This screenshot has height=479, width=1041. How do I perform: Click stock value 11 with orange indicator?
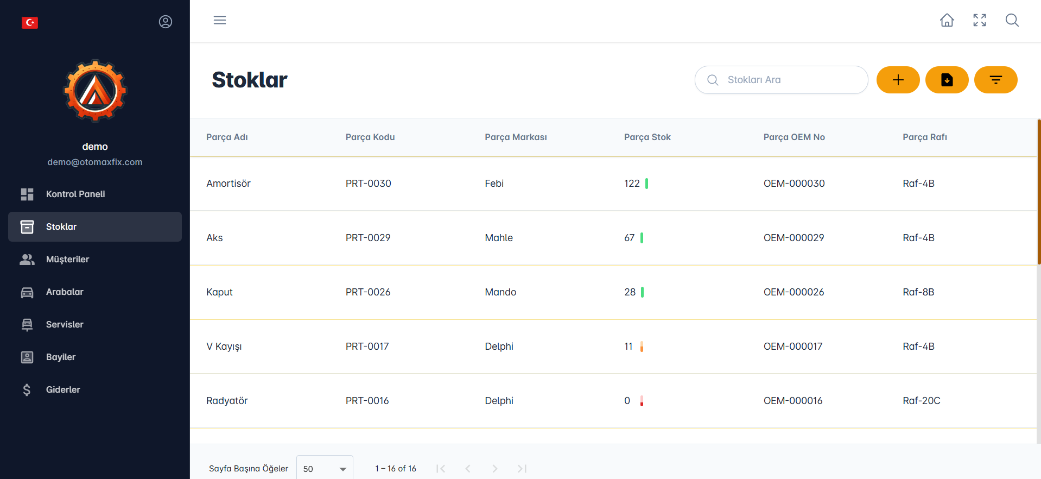click(629, 346)
